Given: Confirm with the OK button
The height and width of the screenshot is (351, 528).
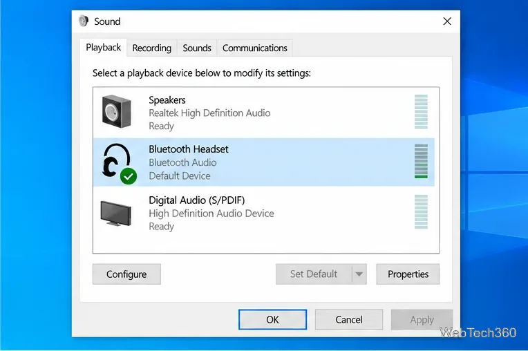Looking at the screenshot, I should pos(272,319).
